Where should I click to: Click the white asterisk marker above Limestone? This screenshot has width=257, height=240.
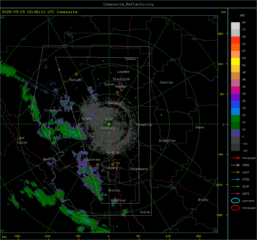54,108
